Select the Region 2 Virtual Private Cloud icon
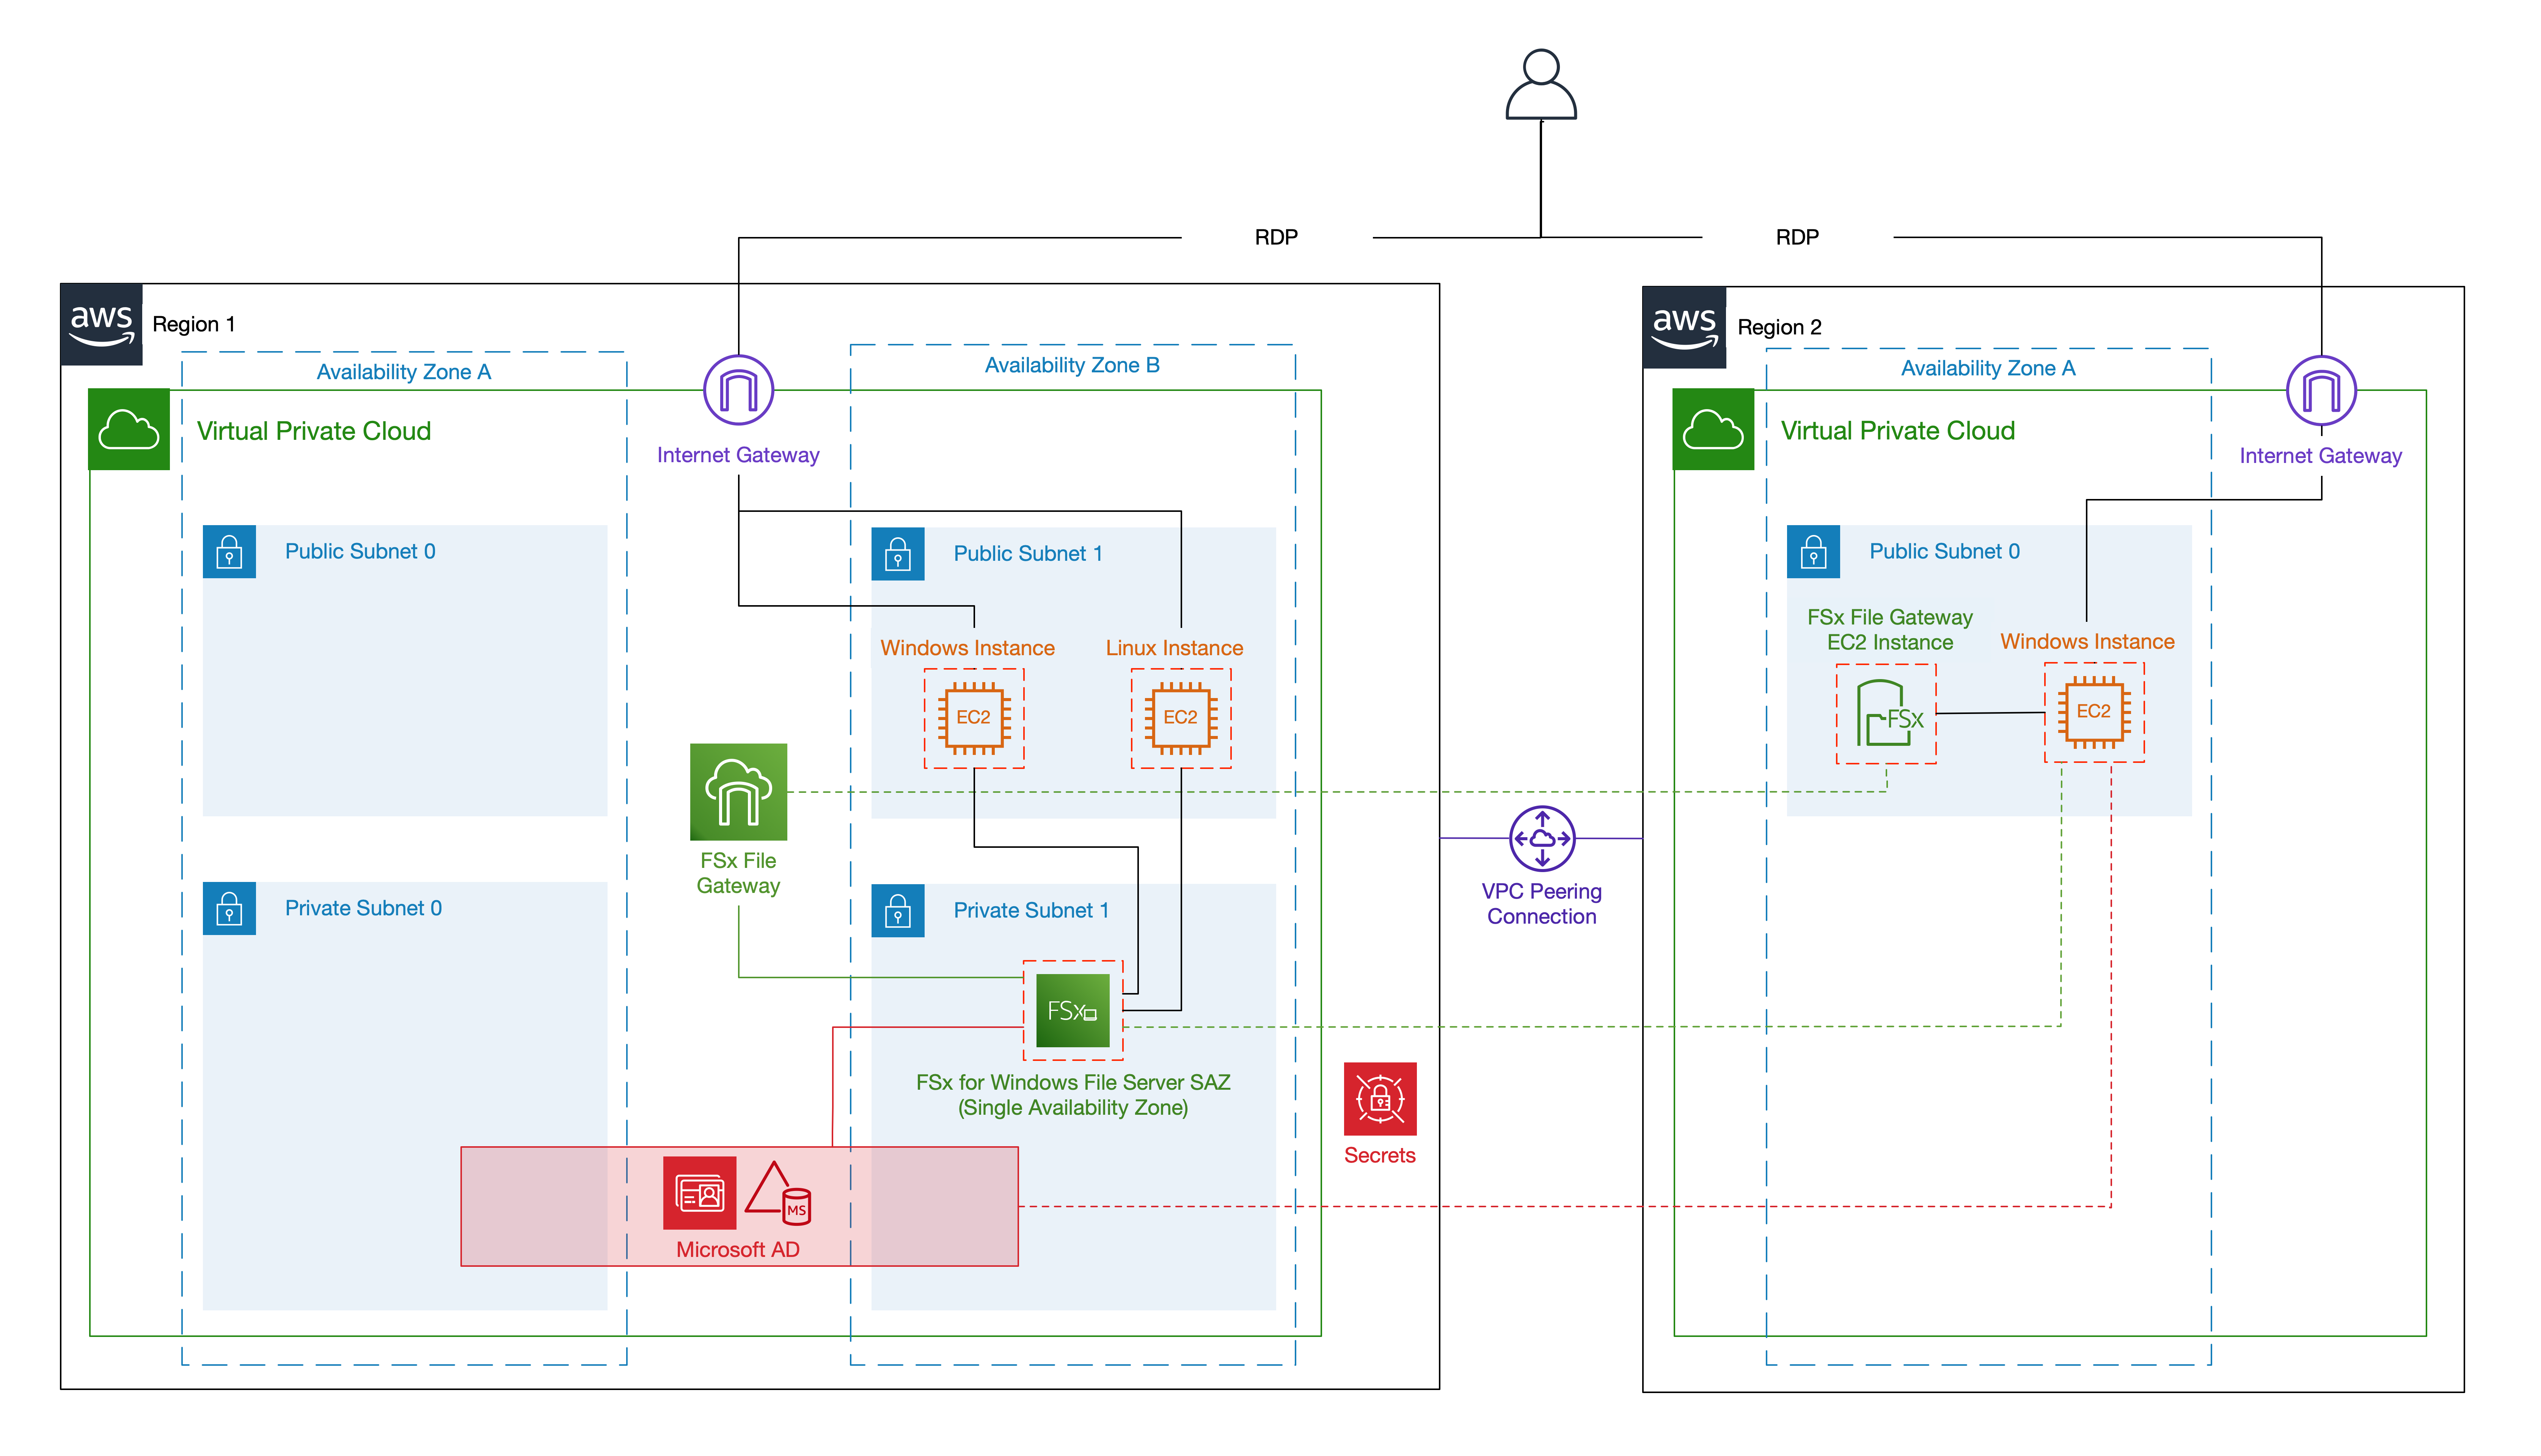 click(1713, 429)
